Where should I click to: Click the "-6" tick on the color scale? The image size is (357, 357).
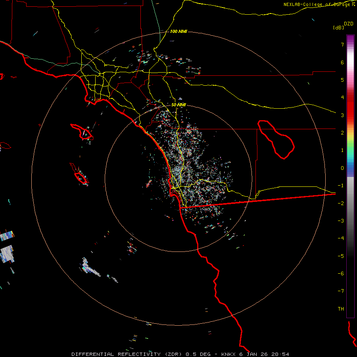[341, 274]
